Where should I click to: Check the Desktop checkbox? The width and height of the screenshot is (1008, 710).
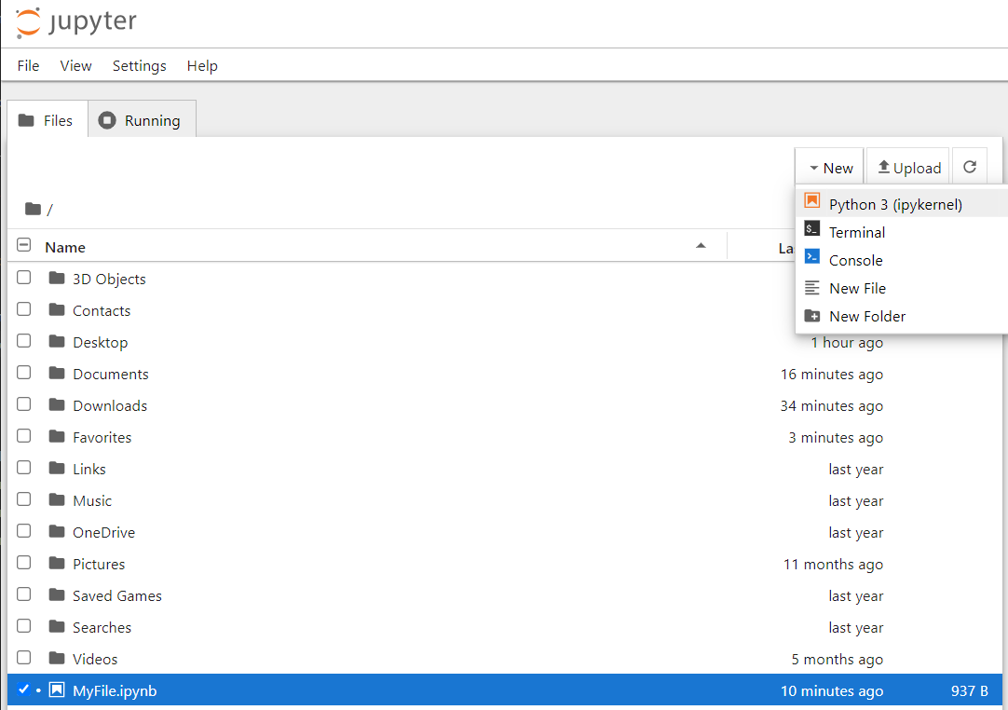click(x=24, y=340)
